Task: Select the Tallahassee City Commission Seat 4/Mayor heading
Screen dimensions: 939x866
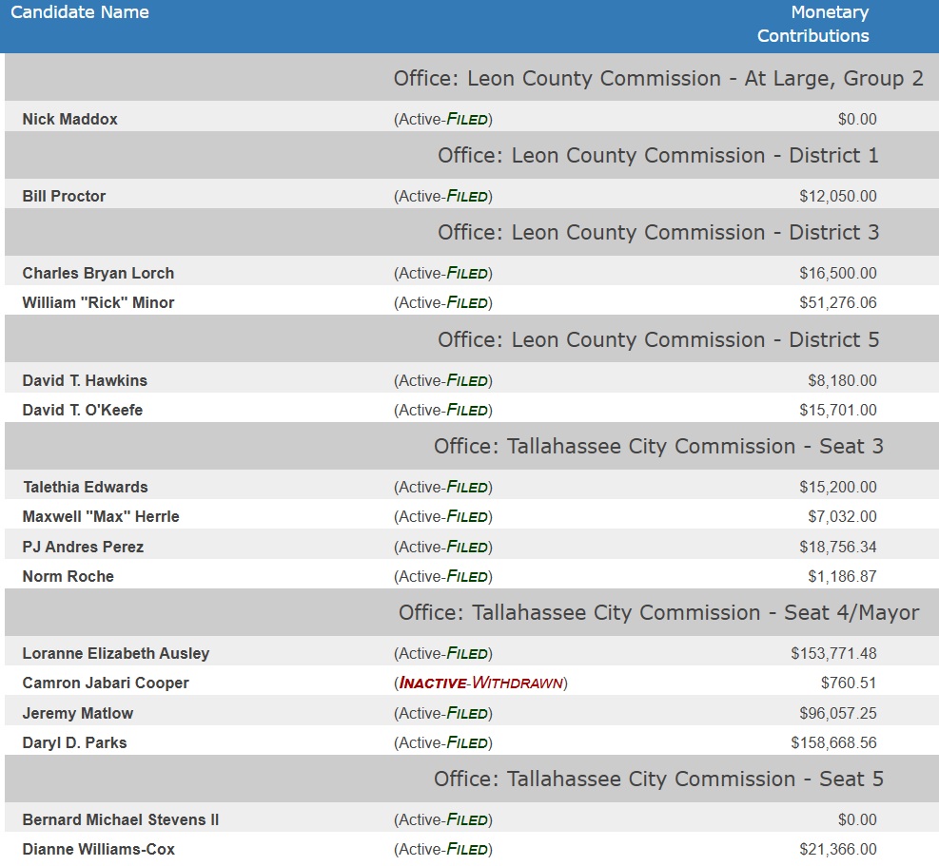Action: click(658, 613)
